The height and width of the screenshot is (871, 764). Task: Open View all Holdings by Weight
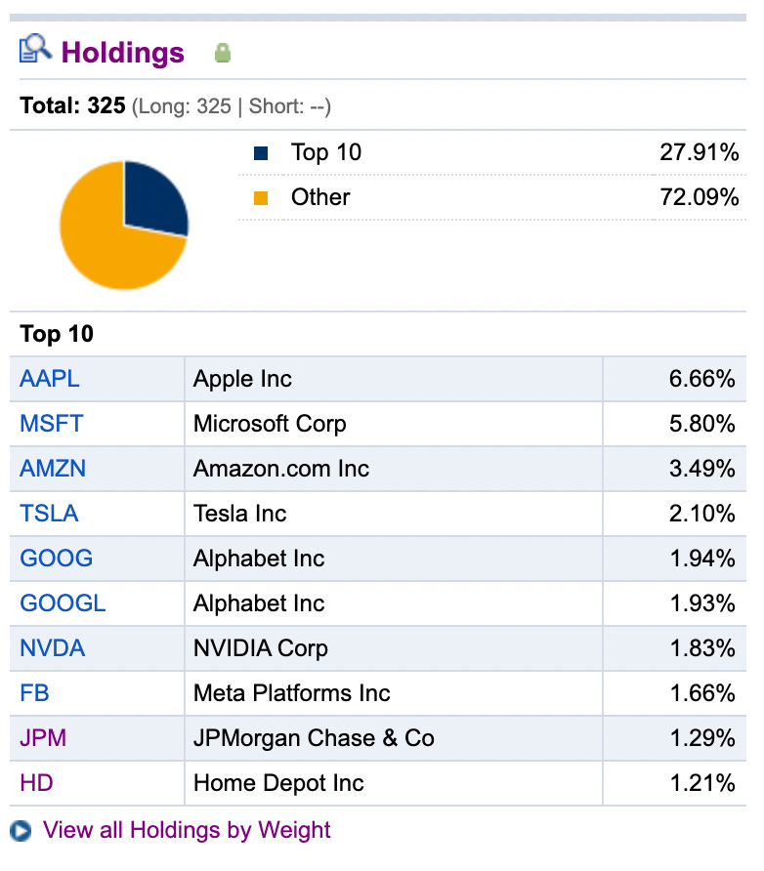tap(187, 831)
